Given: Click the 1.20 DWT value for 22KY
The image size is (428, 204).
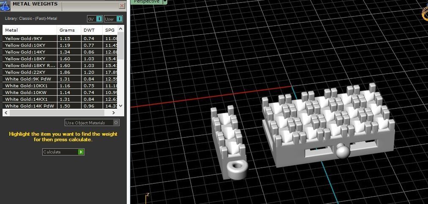Looking at the screenshot, I should (x=89, y=72).
